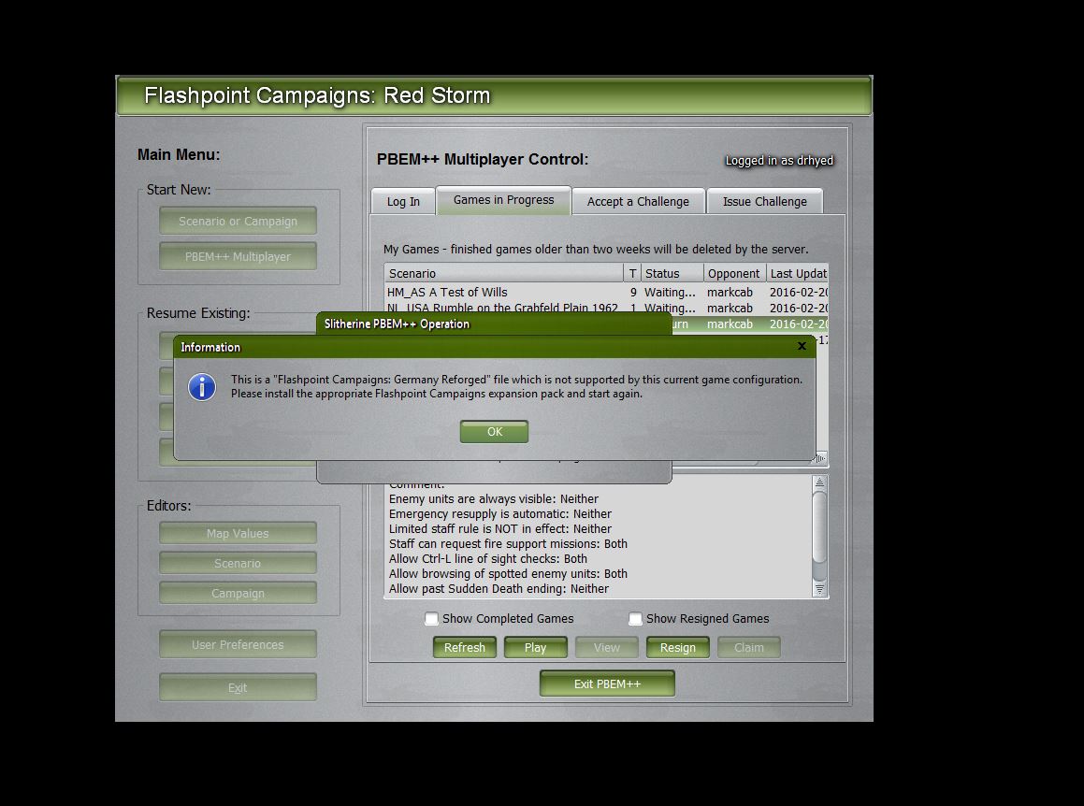
Task: Click 'Enemy units are always visible: Neither' line
Action: (x=494, y=499)
